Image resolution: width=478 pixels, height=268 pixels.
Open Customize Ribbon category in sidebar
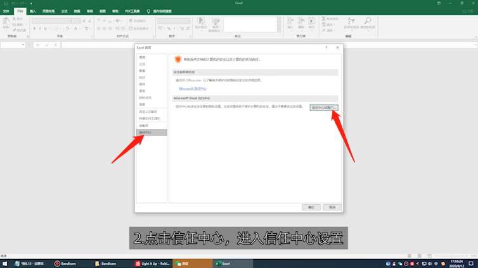pyautogui.click(x=149, y=111)
